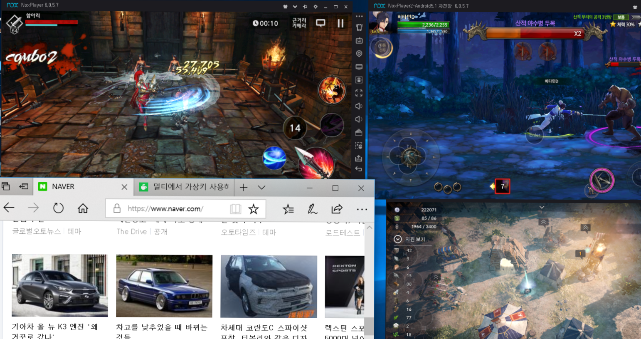Click the screenshot APK share icon in sidebar

click(359, 158)
